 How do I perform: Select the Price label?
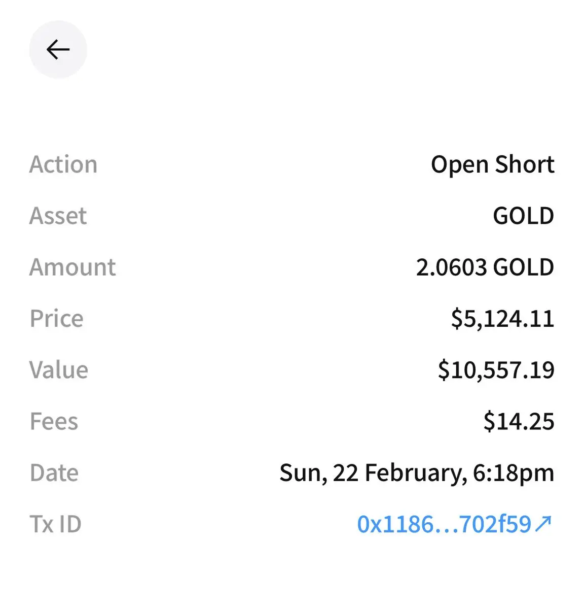click(x=56, y=319)
